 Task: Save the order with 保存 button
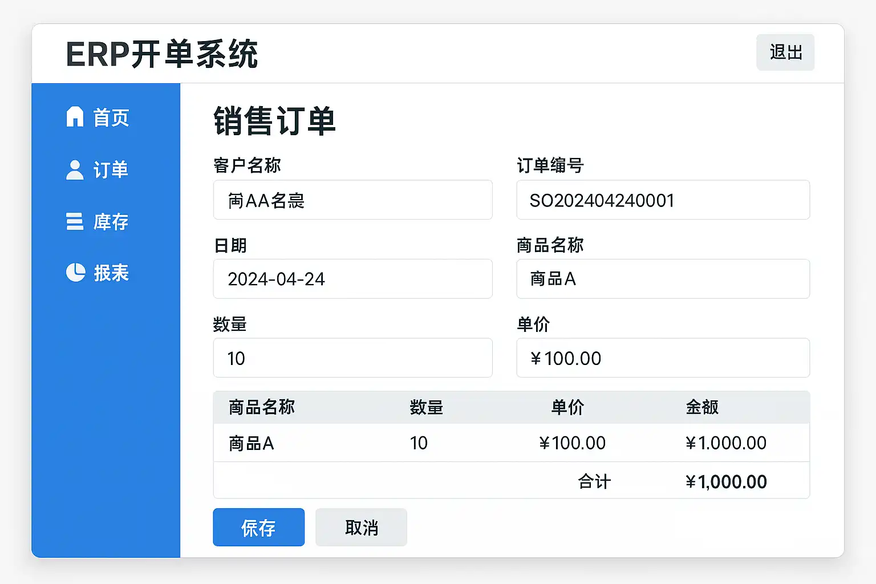pyautogui.click(x=258, y=528)
